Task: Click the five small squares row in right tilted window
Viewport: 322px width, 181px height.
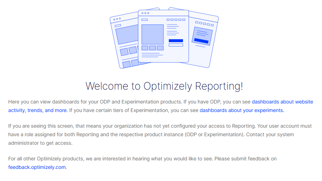Action: pos(204,24)
